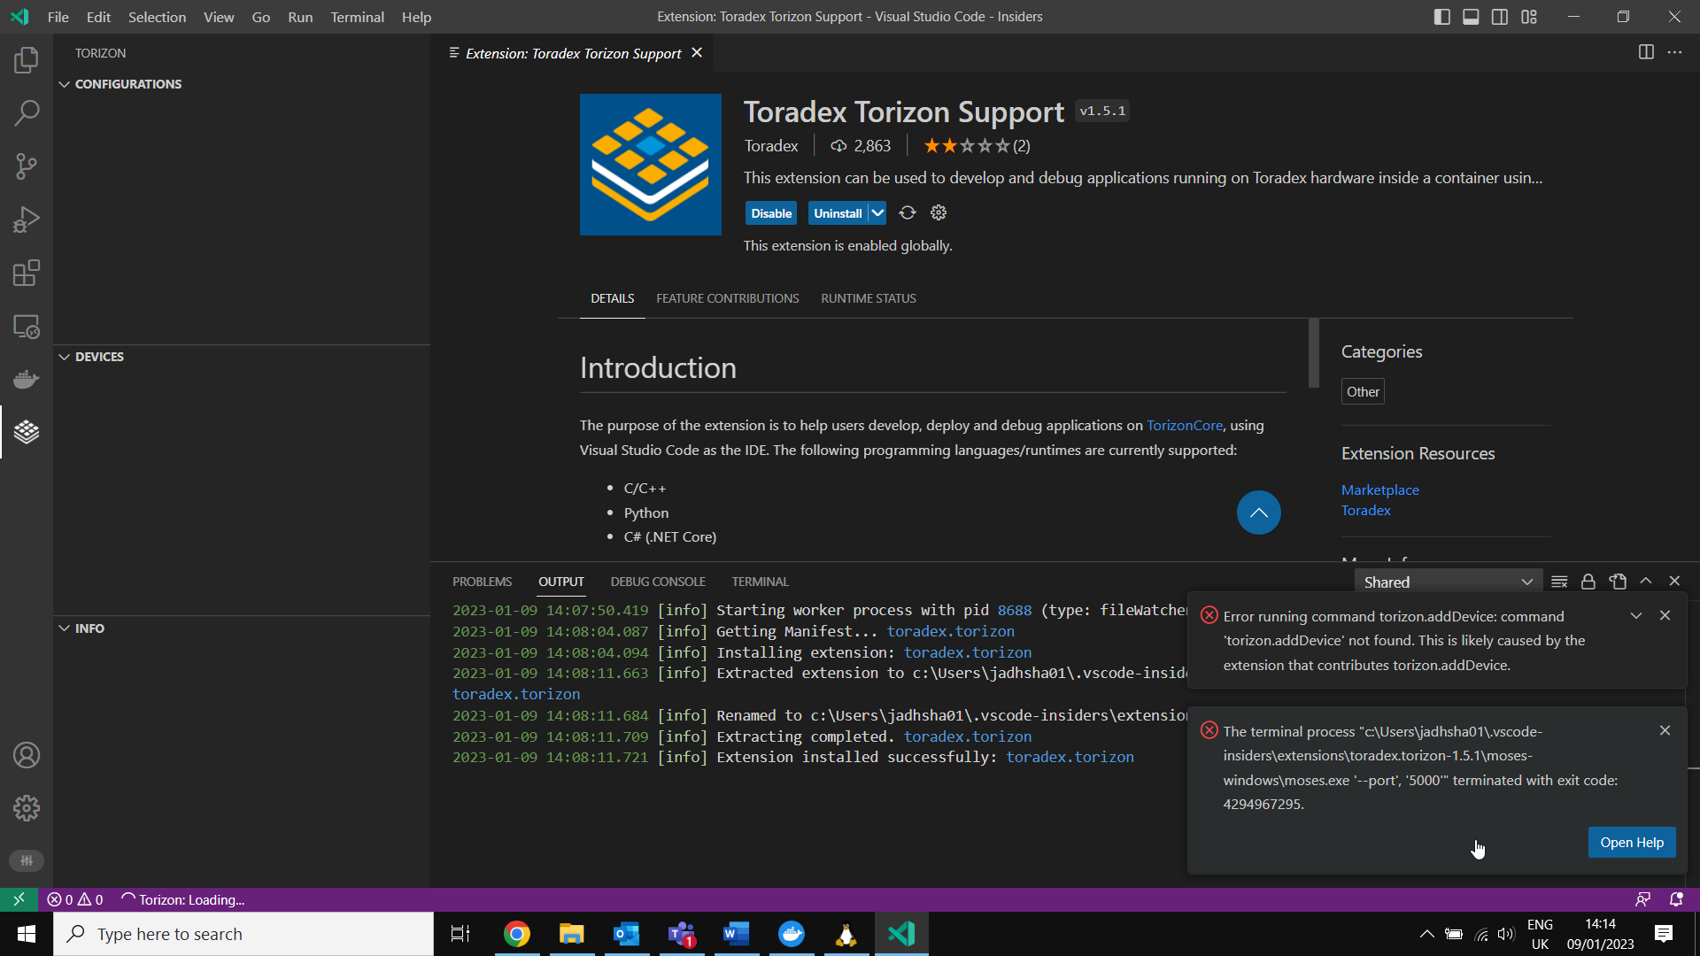Open notifications bell in status bar
This screenshot has width=1700, height=956.
point(1676,899)
